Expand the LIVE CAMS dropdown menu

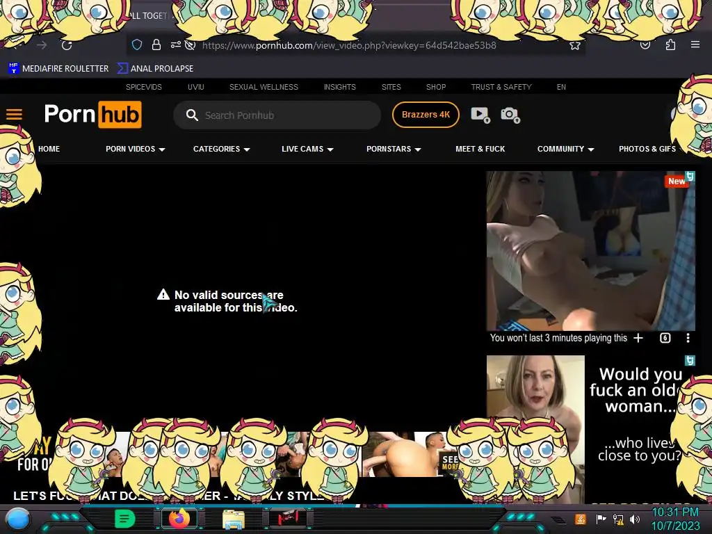click(x=307, y=149)
